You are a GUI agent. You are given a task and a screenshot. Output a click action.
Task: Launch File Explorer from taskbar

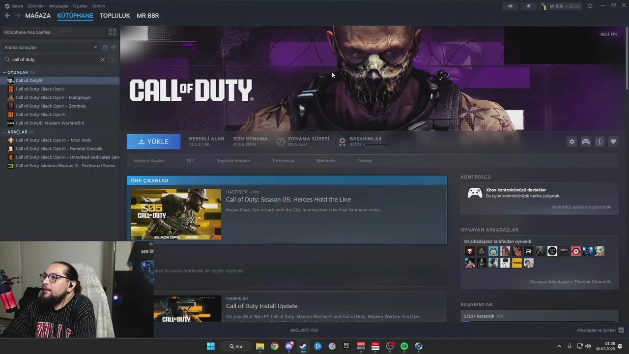click(x=260, y=346)
